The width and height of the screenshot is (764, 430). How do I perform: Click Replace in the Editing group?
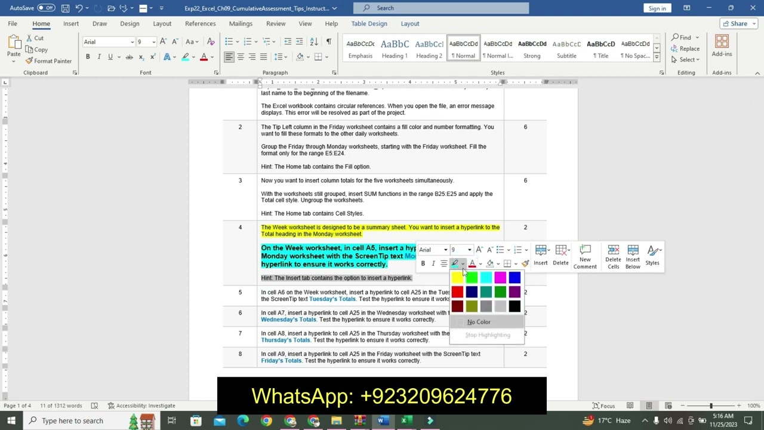tap(685, 49)
